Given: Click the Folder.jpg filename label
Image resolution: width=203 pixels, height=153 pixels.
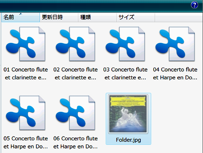Looking at the screenshot, I should pos(129,140).
